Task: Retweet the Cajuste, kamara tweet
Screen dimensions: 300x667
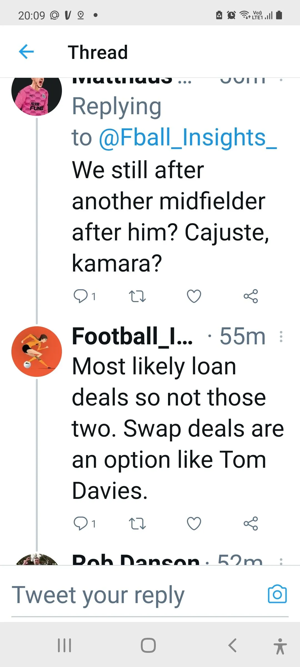Action: tap(137, 296)
